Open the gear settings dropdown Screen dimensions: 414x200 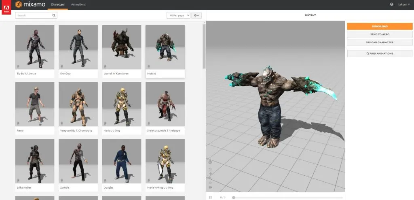click(196, 15)
